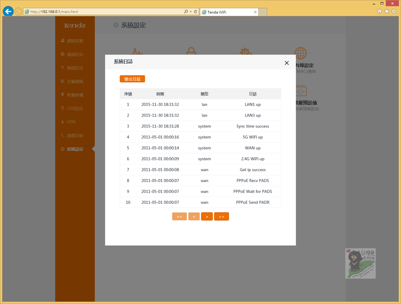Open a new browser tab
This screenshot has width=401, height=304.
(263, 12)
